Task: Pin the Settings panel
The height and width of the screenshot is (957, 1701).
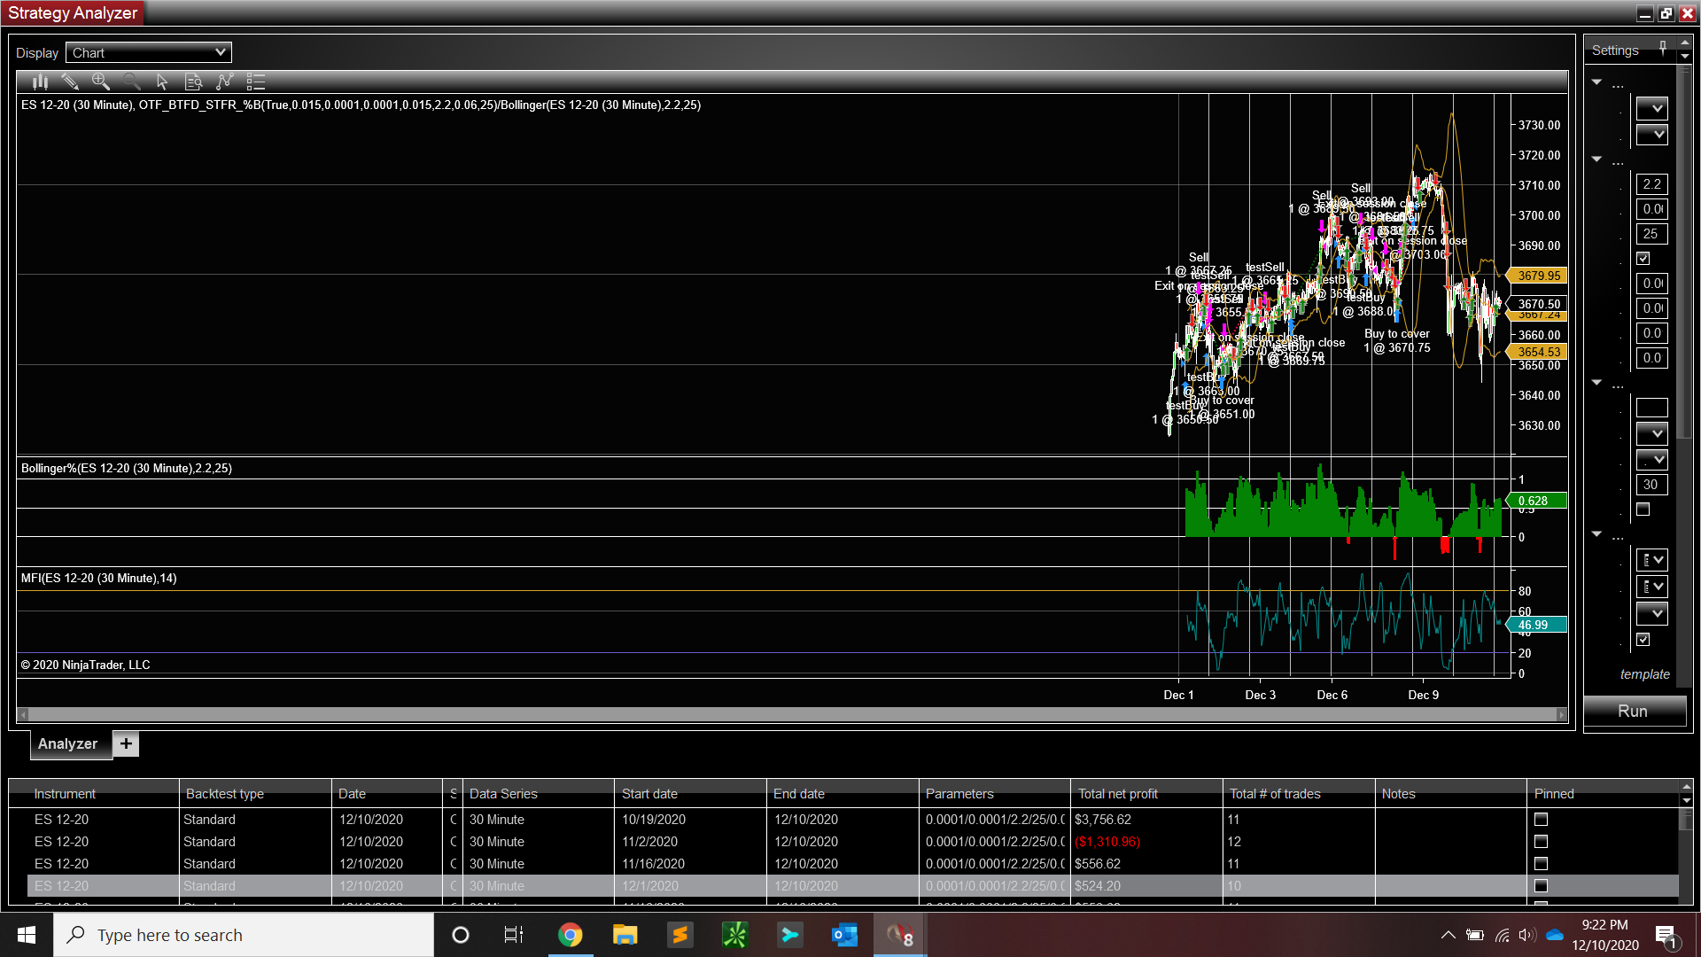Action: [1662, 48]
